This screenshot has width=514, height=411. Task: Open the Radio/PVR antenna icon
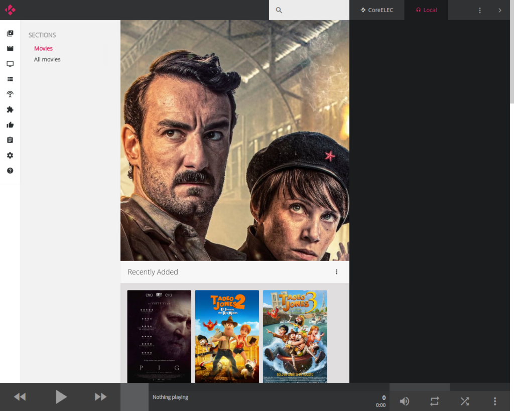point(10,94)
